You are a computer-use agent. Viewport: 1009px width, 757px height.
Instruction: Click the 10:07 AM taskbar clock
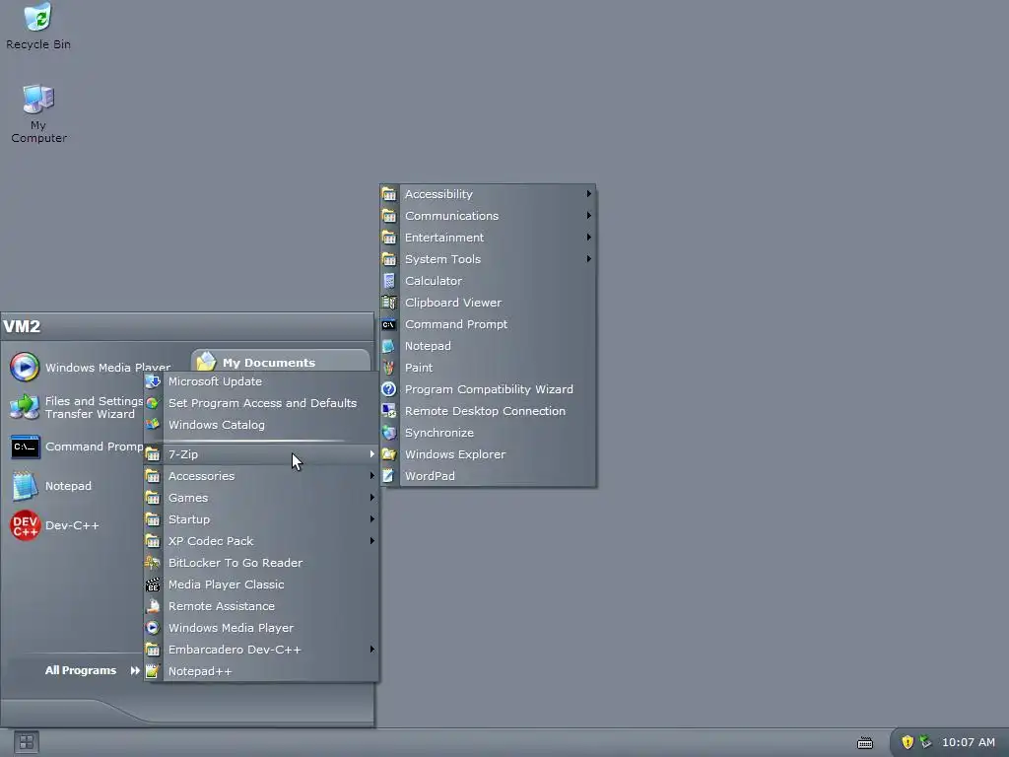pyautogui.click(x=968, y=742)
